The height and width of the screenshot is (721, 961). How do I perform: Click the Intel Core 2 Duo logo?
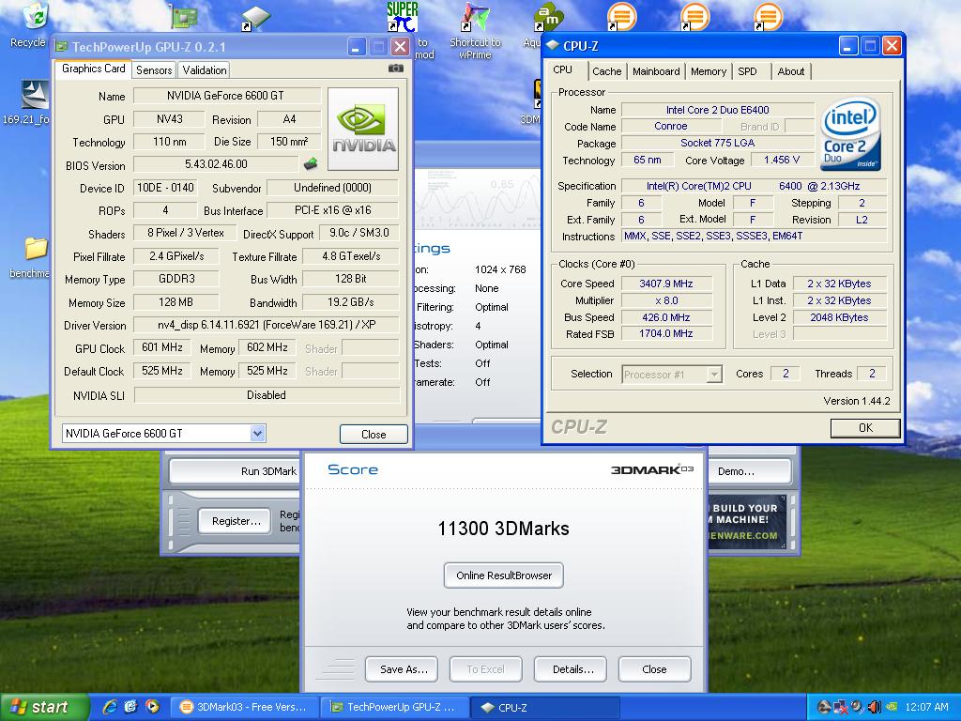coord(850,133)
